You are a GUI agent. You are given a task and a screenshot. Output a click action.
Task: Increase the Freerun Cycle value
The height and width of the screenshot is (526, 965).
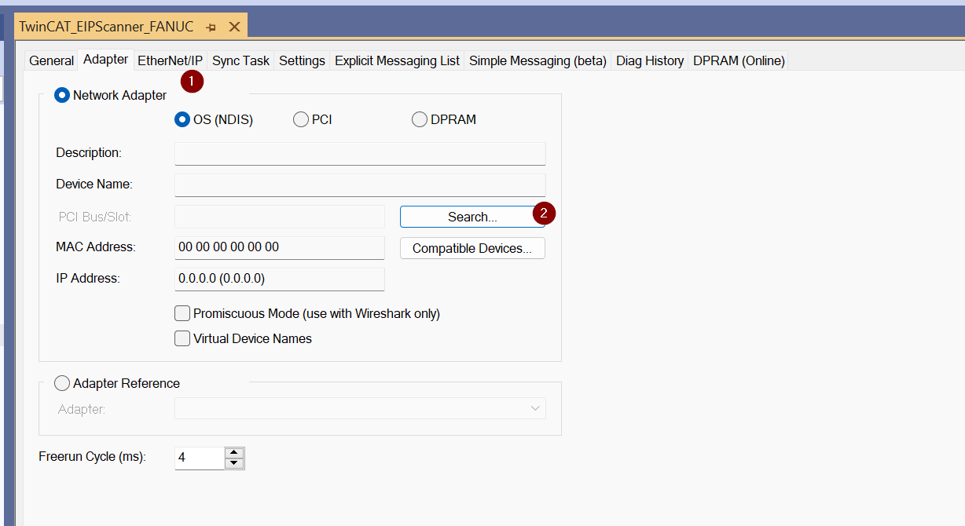[x=234, y=452]
